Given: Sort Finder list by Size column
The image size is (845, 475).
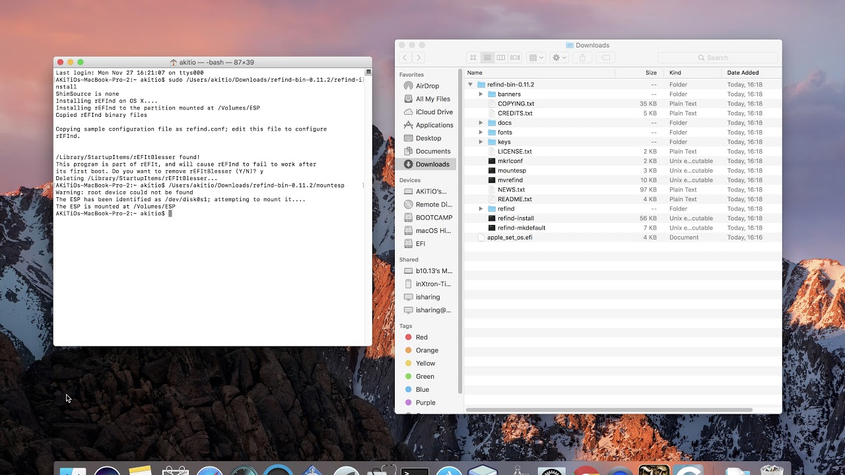Looking at the screenshot, I should click(638, 73).
